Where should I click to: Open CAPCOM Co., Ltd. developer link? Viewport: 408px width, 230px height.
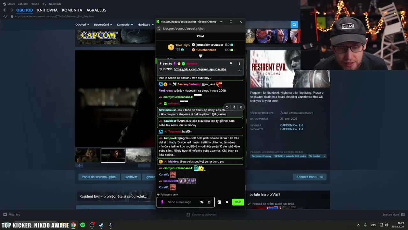(292, 125)
